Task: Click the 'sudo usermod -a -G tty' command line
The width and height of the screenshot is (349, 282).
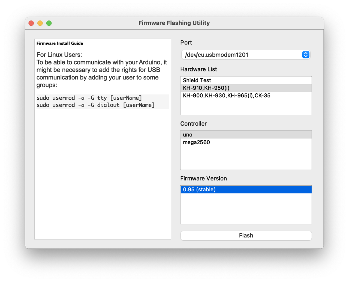Action: point(89,98)
